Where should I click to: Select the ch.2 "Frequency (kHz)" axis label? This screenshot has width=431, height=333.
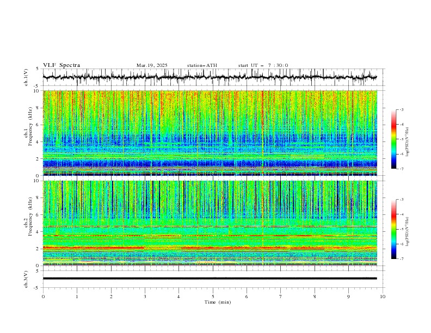[x=30, y=217]
